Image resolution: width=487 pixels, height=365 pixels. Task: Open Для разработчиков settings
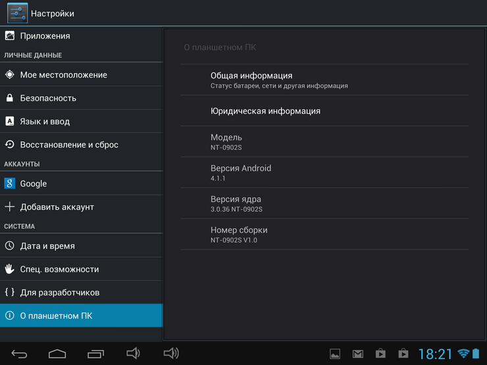[82, 293]
